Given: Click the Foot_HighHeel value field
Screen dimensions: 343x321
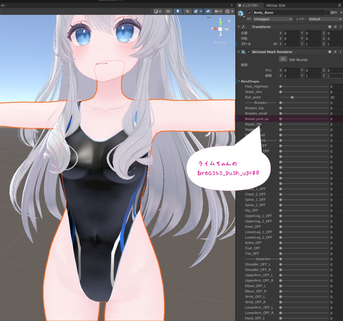Looking at the screenshot, I should tap(336, 87).
